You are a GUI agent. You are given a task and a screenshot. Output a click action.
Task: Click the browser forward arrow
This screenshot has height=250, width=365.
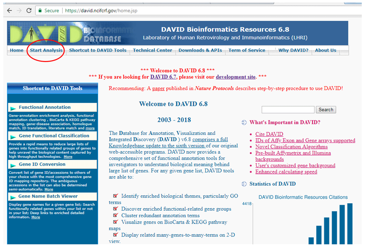(x=19, y=10)
